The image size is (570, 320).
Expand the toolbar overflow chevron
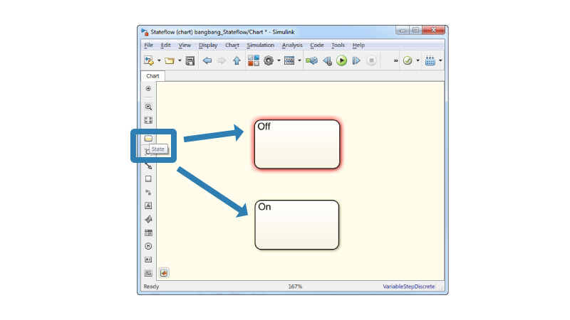coord(395,61)
